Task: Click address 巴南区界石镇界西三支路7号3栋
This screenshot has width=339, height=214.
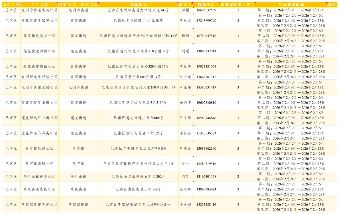Action: [138, 148]
